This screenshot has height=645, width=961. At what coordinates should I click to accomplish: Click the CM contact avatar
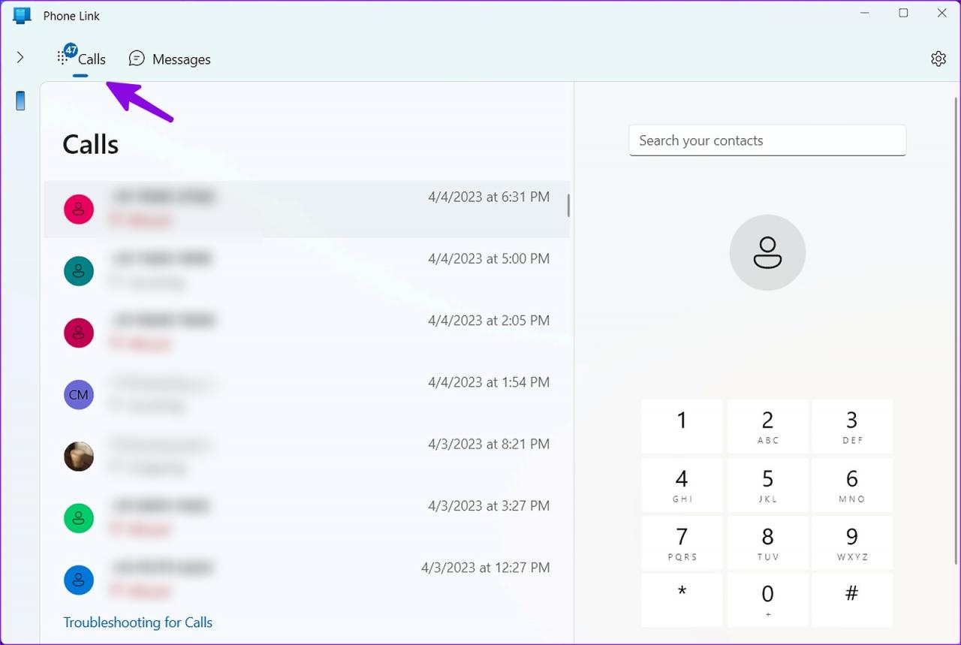(79, 395)
